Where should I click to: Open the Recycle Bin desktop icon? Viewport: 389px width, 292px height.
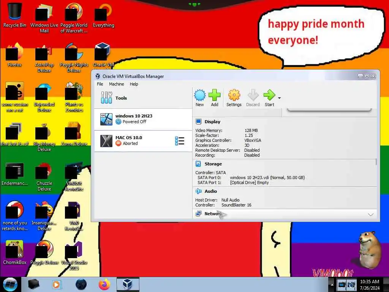(x=15, y=15)
